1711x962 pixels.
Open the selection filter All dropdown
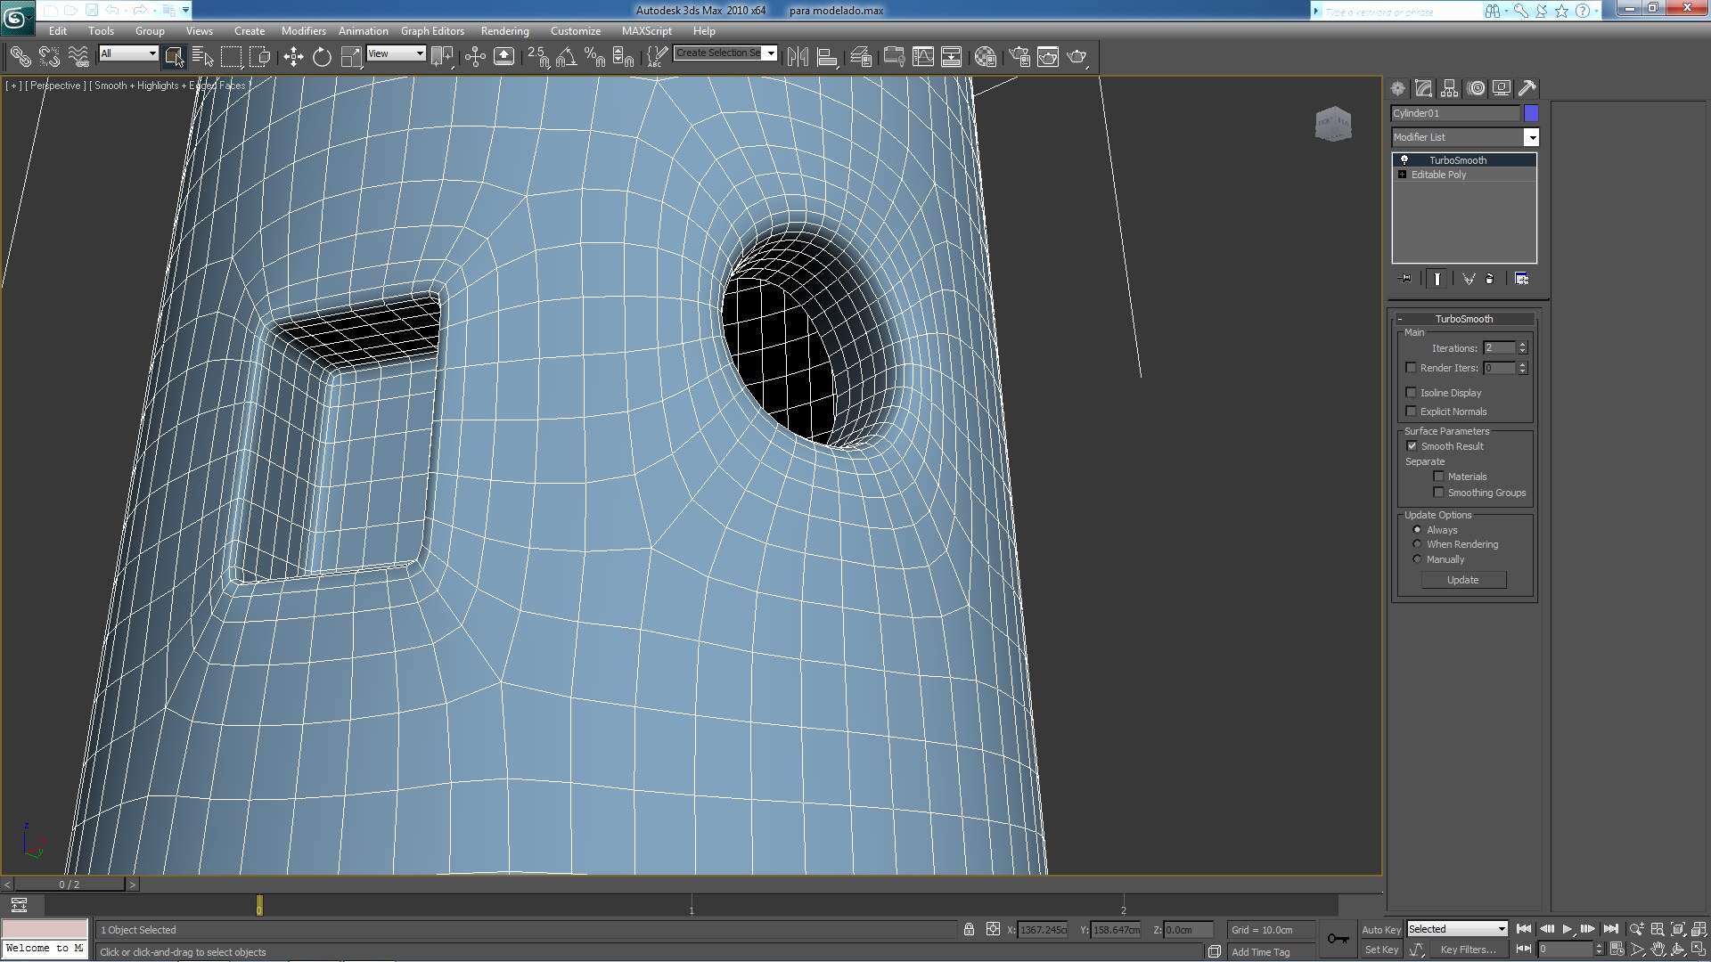pyautogui.click(x=129, y=53)
